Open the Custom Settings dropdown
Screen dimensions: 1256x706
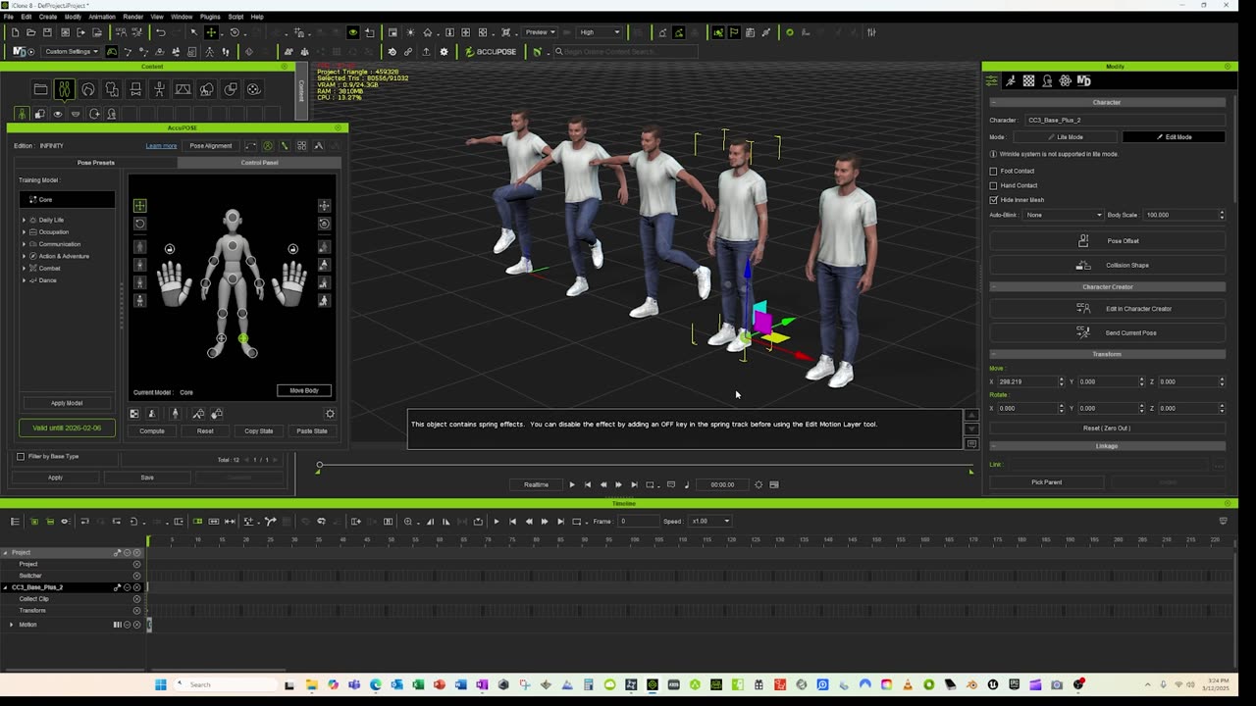click(71, 51)
